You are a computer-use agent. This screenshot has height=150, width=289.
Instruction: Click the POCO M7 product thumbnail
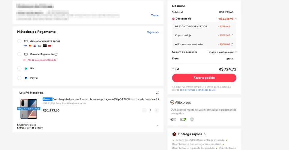29,109
